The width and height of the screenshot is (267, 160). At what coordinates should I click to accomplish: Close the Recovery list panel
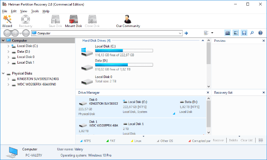click(x=263, y=92)
